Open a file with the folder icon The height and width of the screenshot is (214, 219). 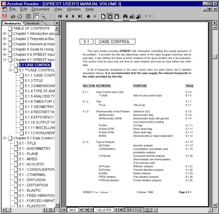[x=13, y=16]
